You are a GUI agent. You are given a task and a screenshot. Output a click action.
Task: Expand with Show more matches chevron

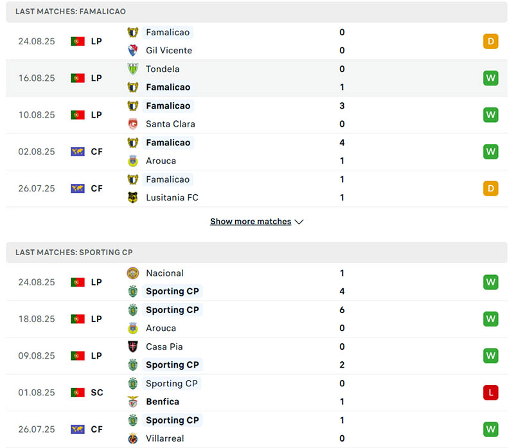[299, 222]
